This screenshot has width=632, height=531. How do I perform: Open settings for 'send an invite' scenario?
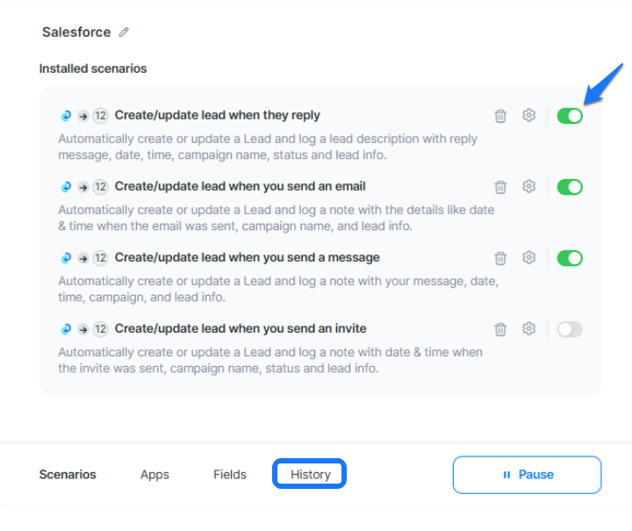tap(528, 328)
